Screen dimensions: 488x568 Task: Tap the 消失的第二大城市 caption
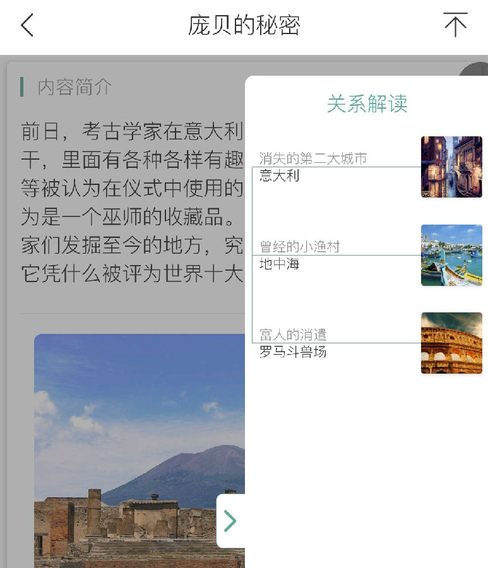point(313,158)
